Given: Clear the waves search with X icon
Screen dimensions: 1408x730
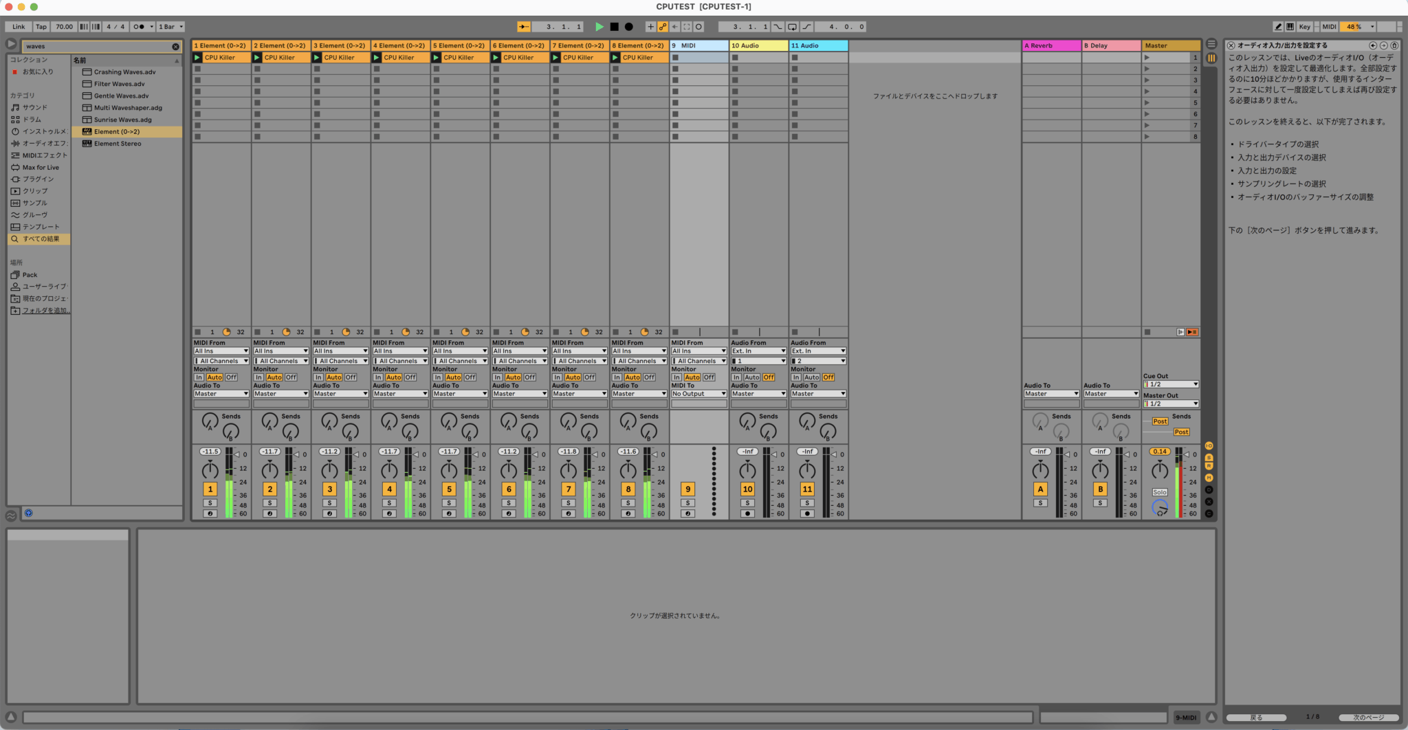Looking at the screenshot, I should [175, 47].
